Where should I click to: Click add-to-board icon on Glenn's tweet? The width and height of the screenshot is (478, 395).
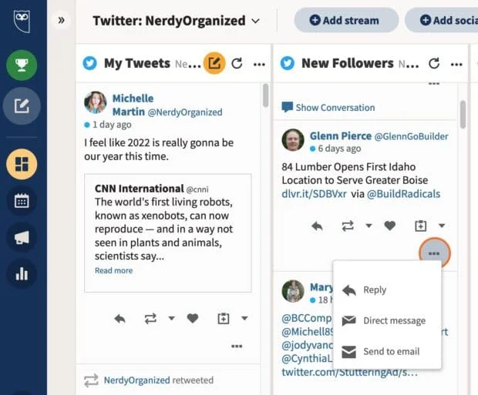420,226
